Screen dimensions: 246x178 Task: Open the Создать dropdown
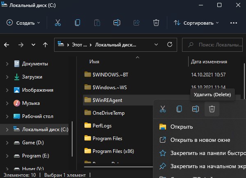click(23, 23)
